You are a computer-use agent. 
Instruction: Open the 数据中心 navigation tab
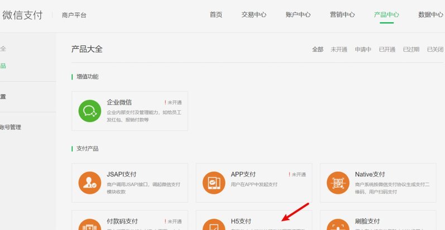(x=431, y=14)
